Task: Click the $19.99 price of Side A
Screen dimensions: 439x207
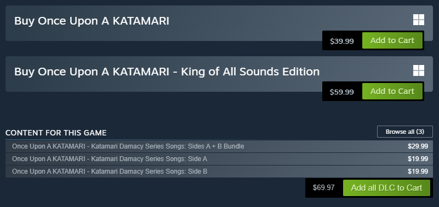Action: [418, 159]
